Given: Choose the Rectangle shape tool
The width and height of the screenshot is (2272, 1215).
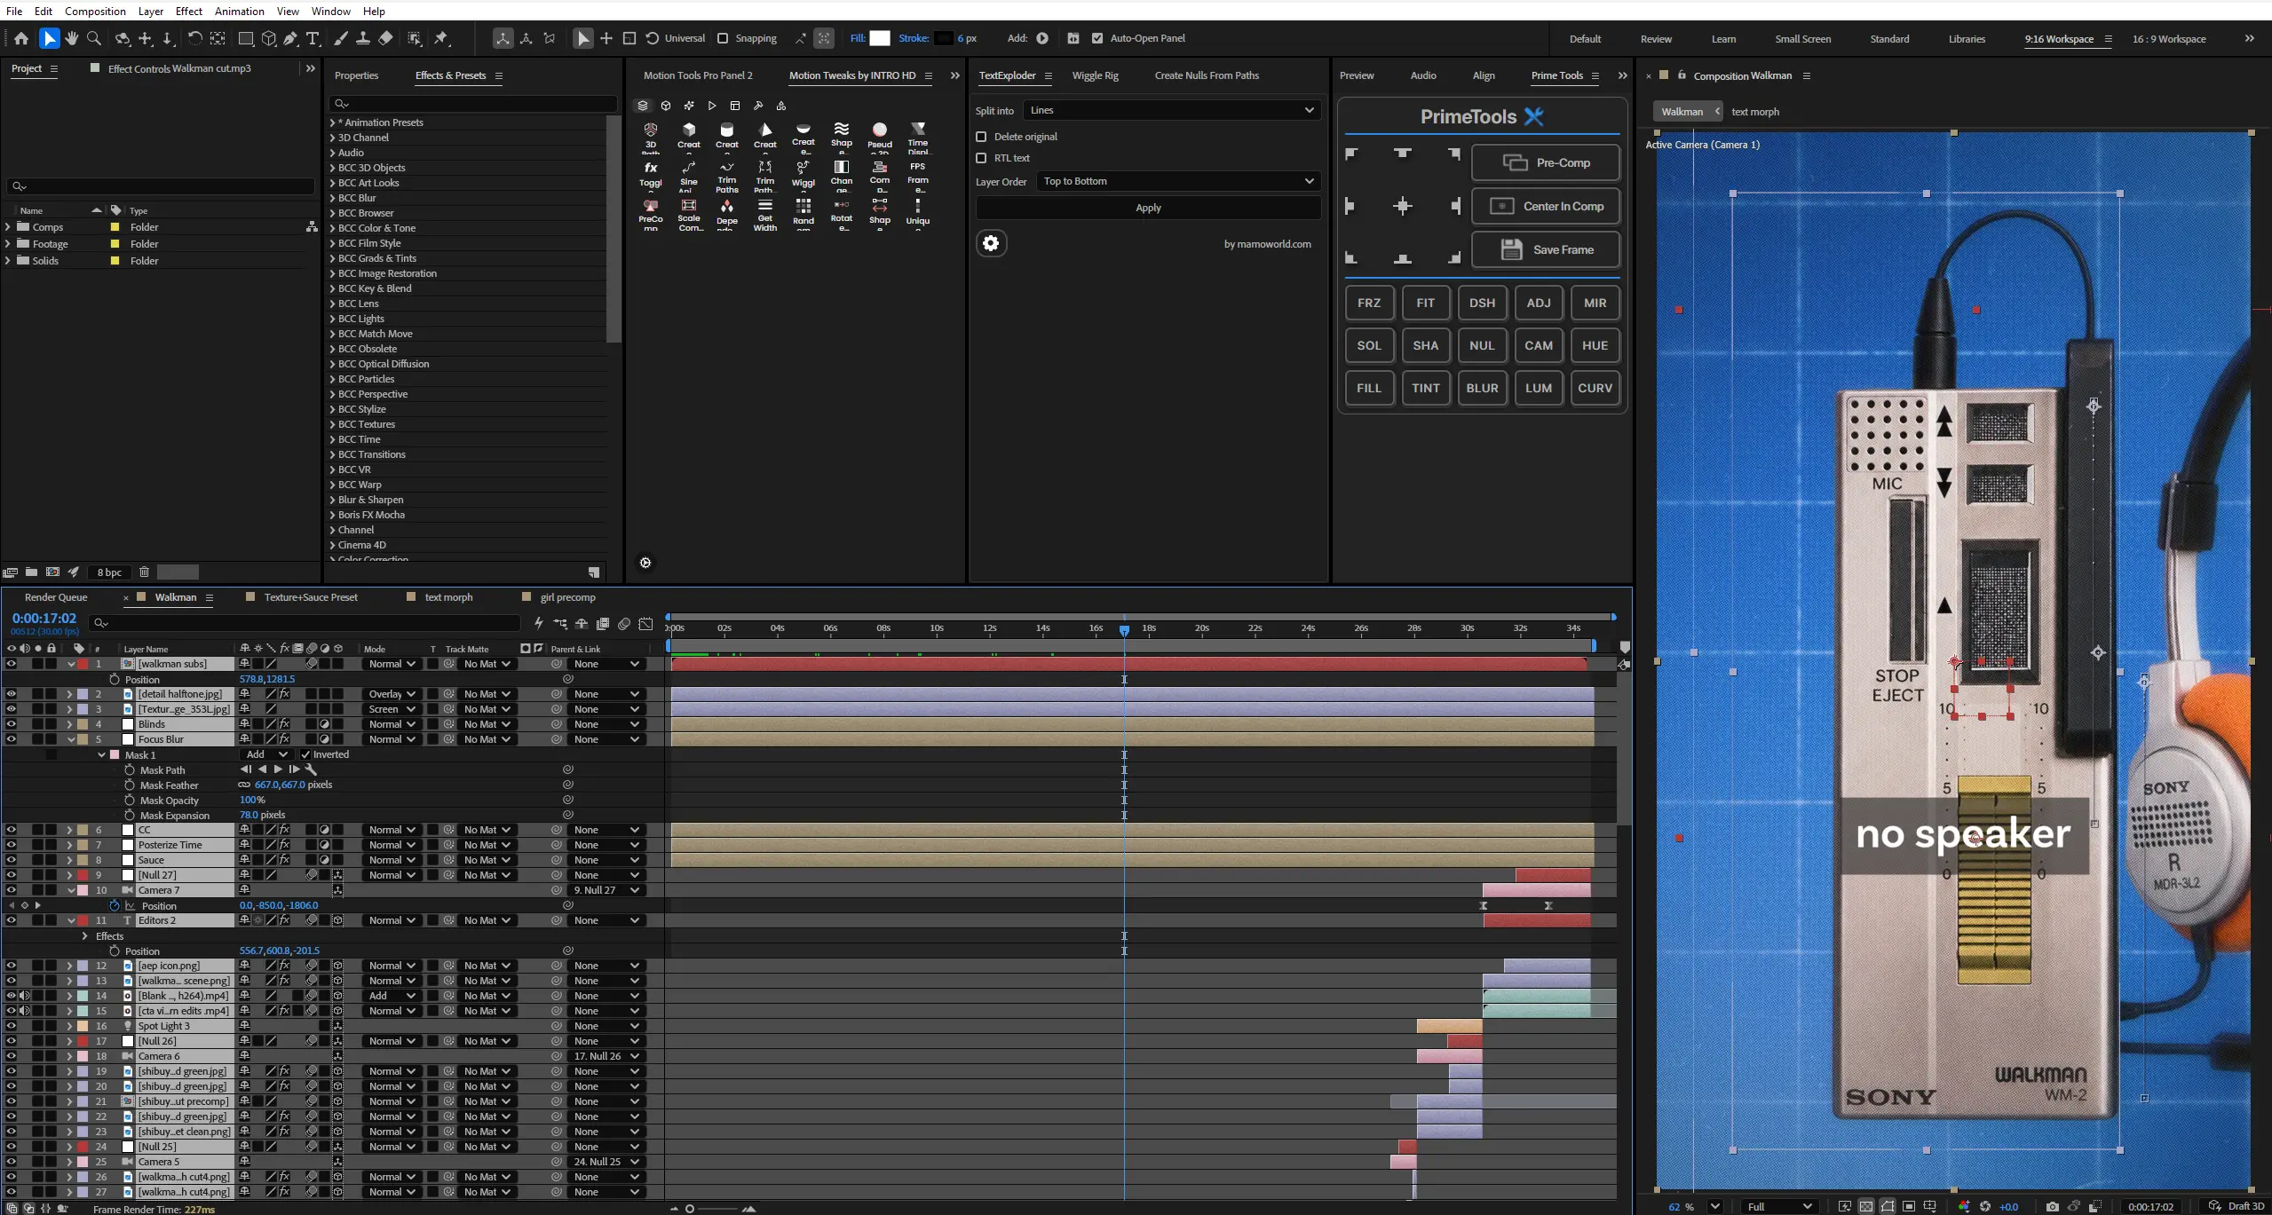Looking at the screenshot, I should click(x=246, y=38).
